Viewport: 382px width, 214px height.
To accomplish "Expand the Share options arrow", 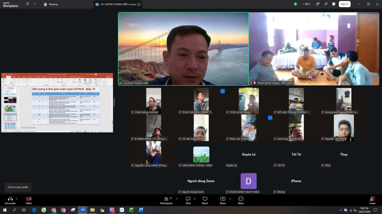I will pyautogui.click(x=230, y=199).
